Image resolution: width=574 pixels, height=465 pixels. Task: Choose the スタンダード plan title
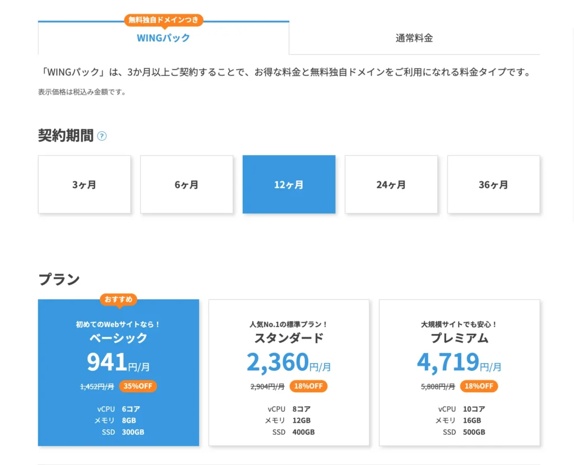[x=289, y=338]
